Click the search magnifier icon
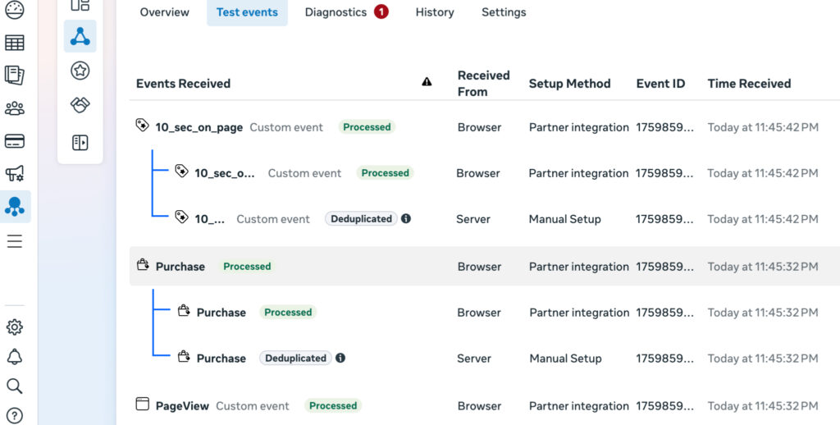840x425 pixels. pyautogui.click(x=15, y=386)
